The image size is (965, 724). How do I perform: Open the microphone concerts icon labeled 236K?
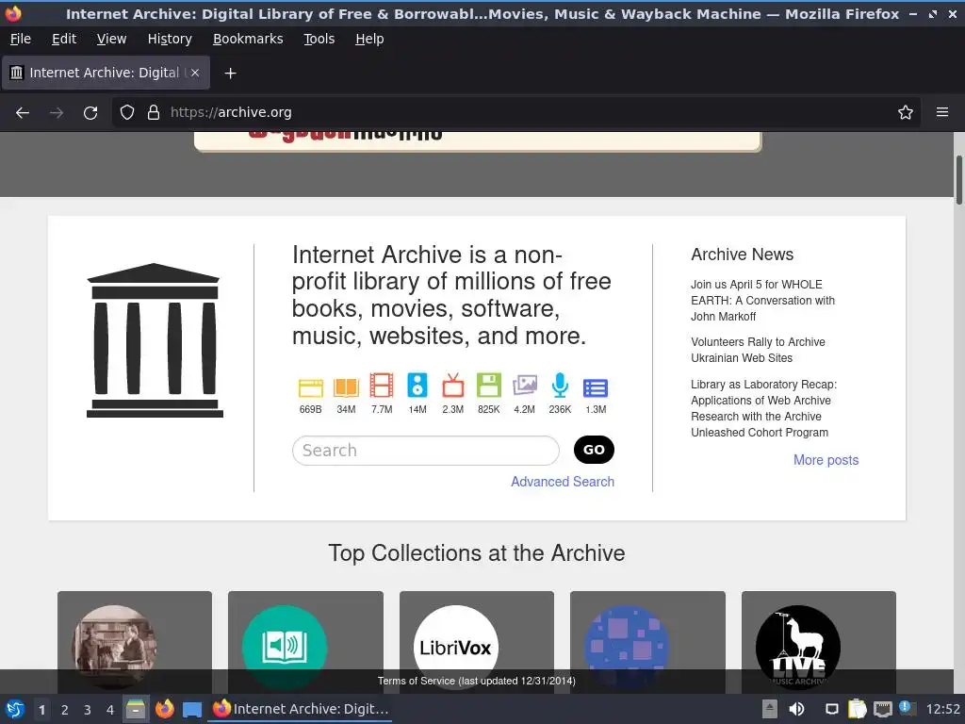point(560,386)
